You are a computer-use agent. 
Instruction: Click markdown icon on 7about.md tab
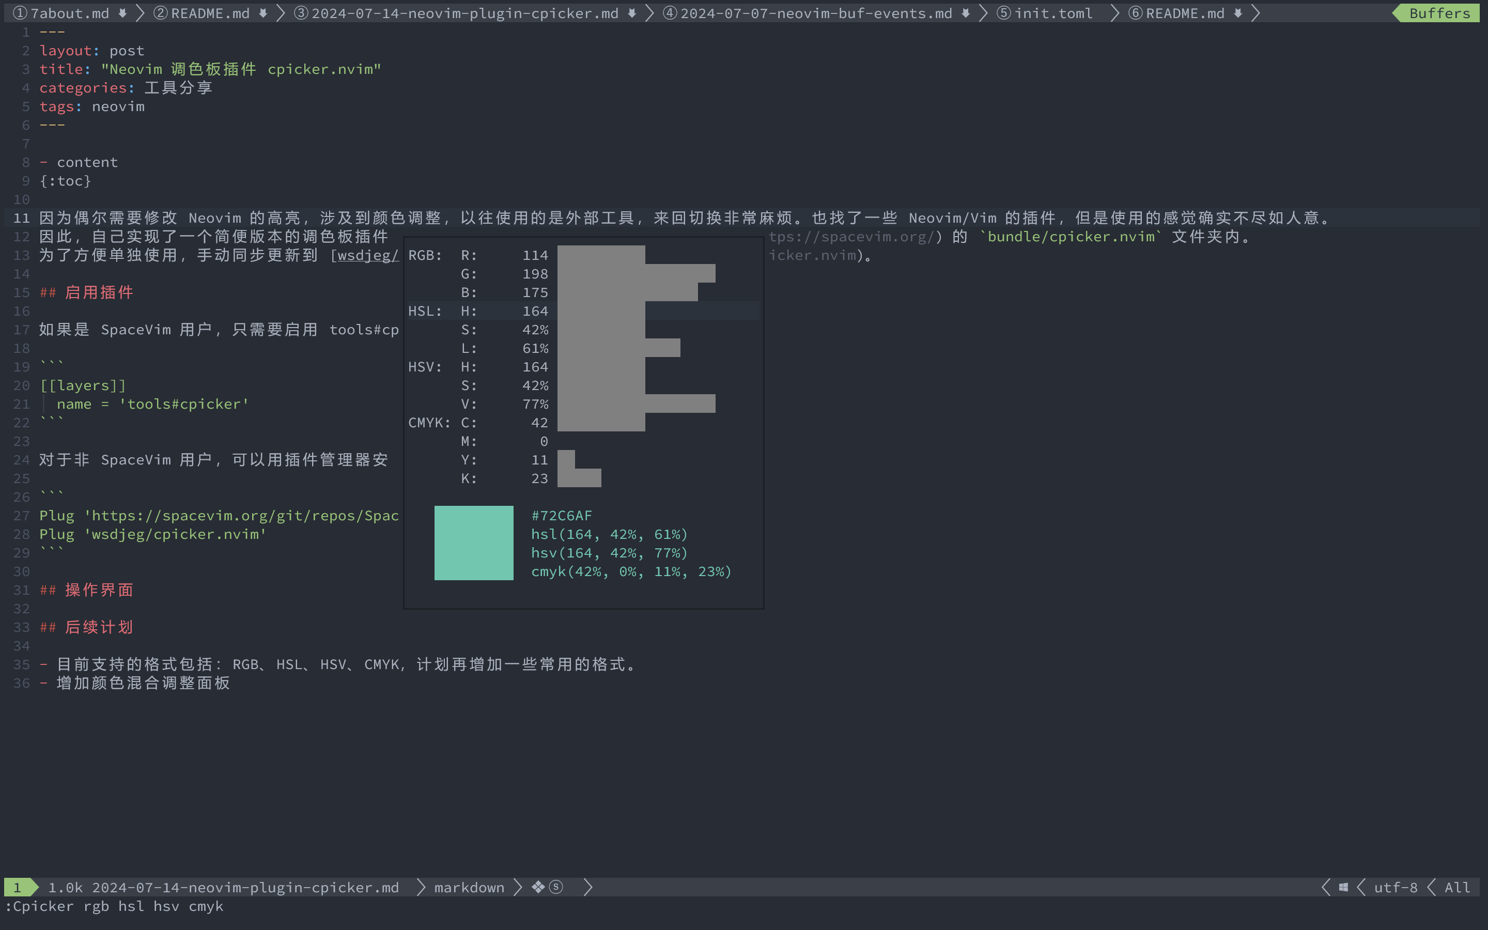click(122, 13)
